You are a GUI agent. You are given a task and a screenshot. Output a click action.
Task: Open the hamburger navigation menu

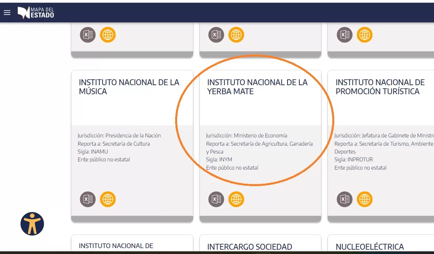pyautogui.click(x=7, y=13)
